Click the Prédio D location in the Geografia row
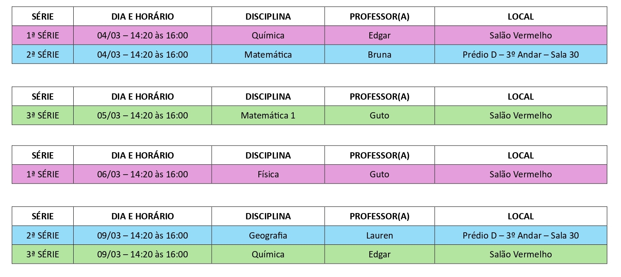The width and height of the screenshot is (621, 277). pos(520,235)
